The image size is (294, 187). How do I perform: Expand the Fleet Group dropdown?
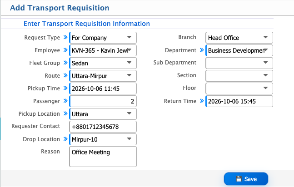click(x=103, y=63)
